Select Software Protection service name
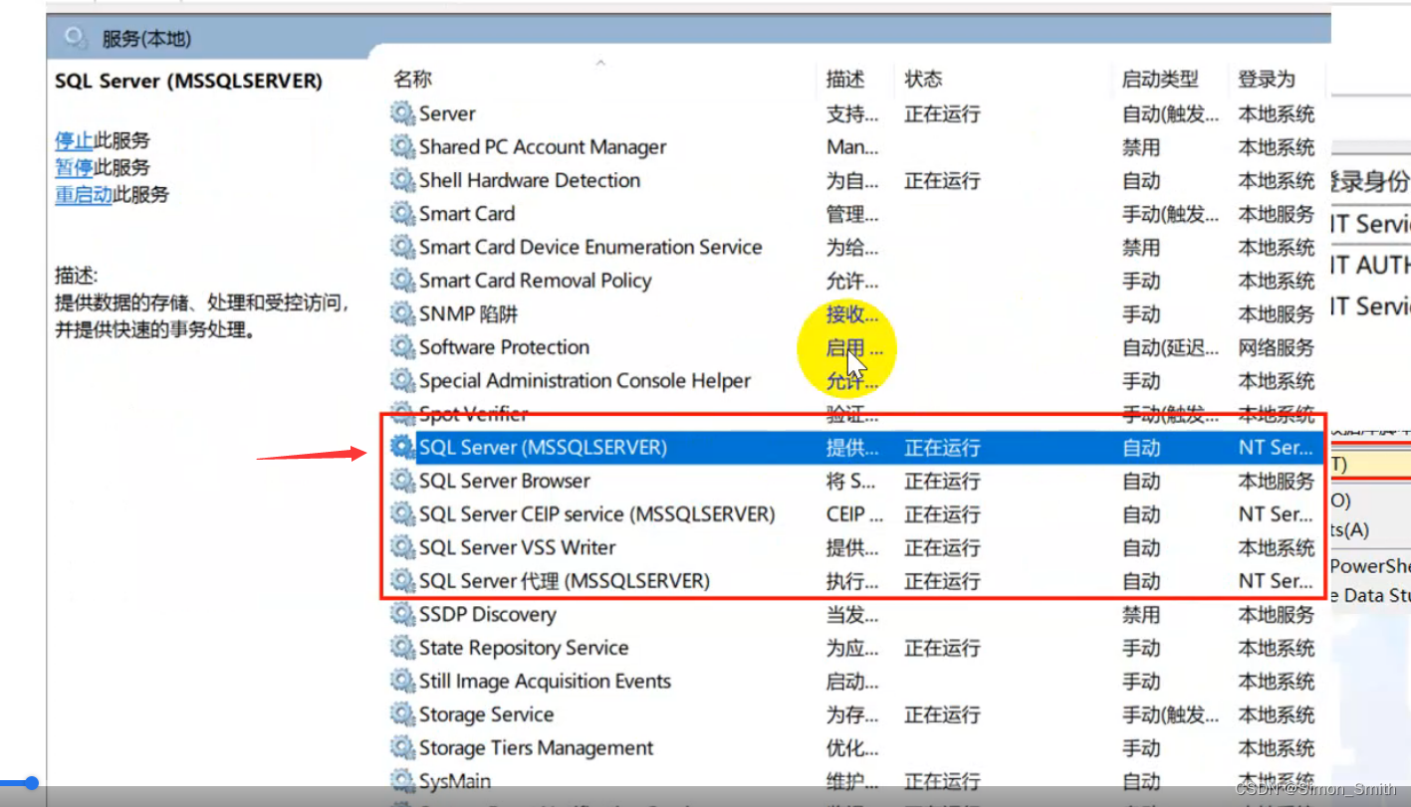The image size is (1411, 807). tap(504, 347)
